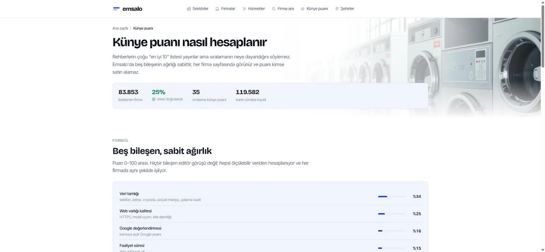Click the "%16" weight value
545x252 pixels.
pyautogui.click(x=417, y=231)
